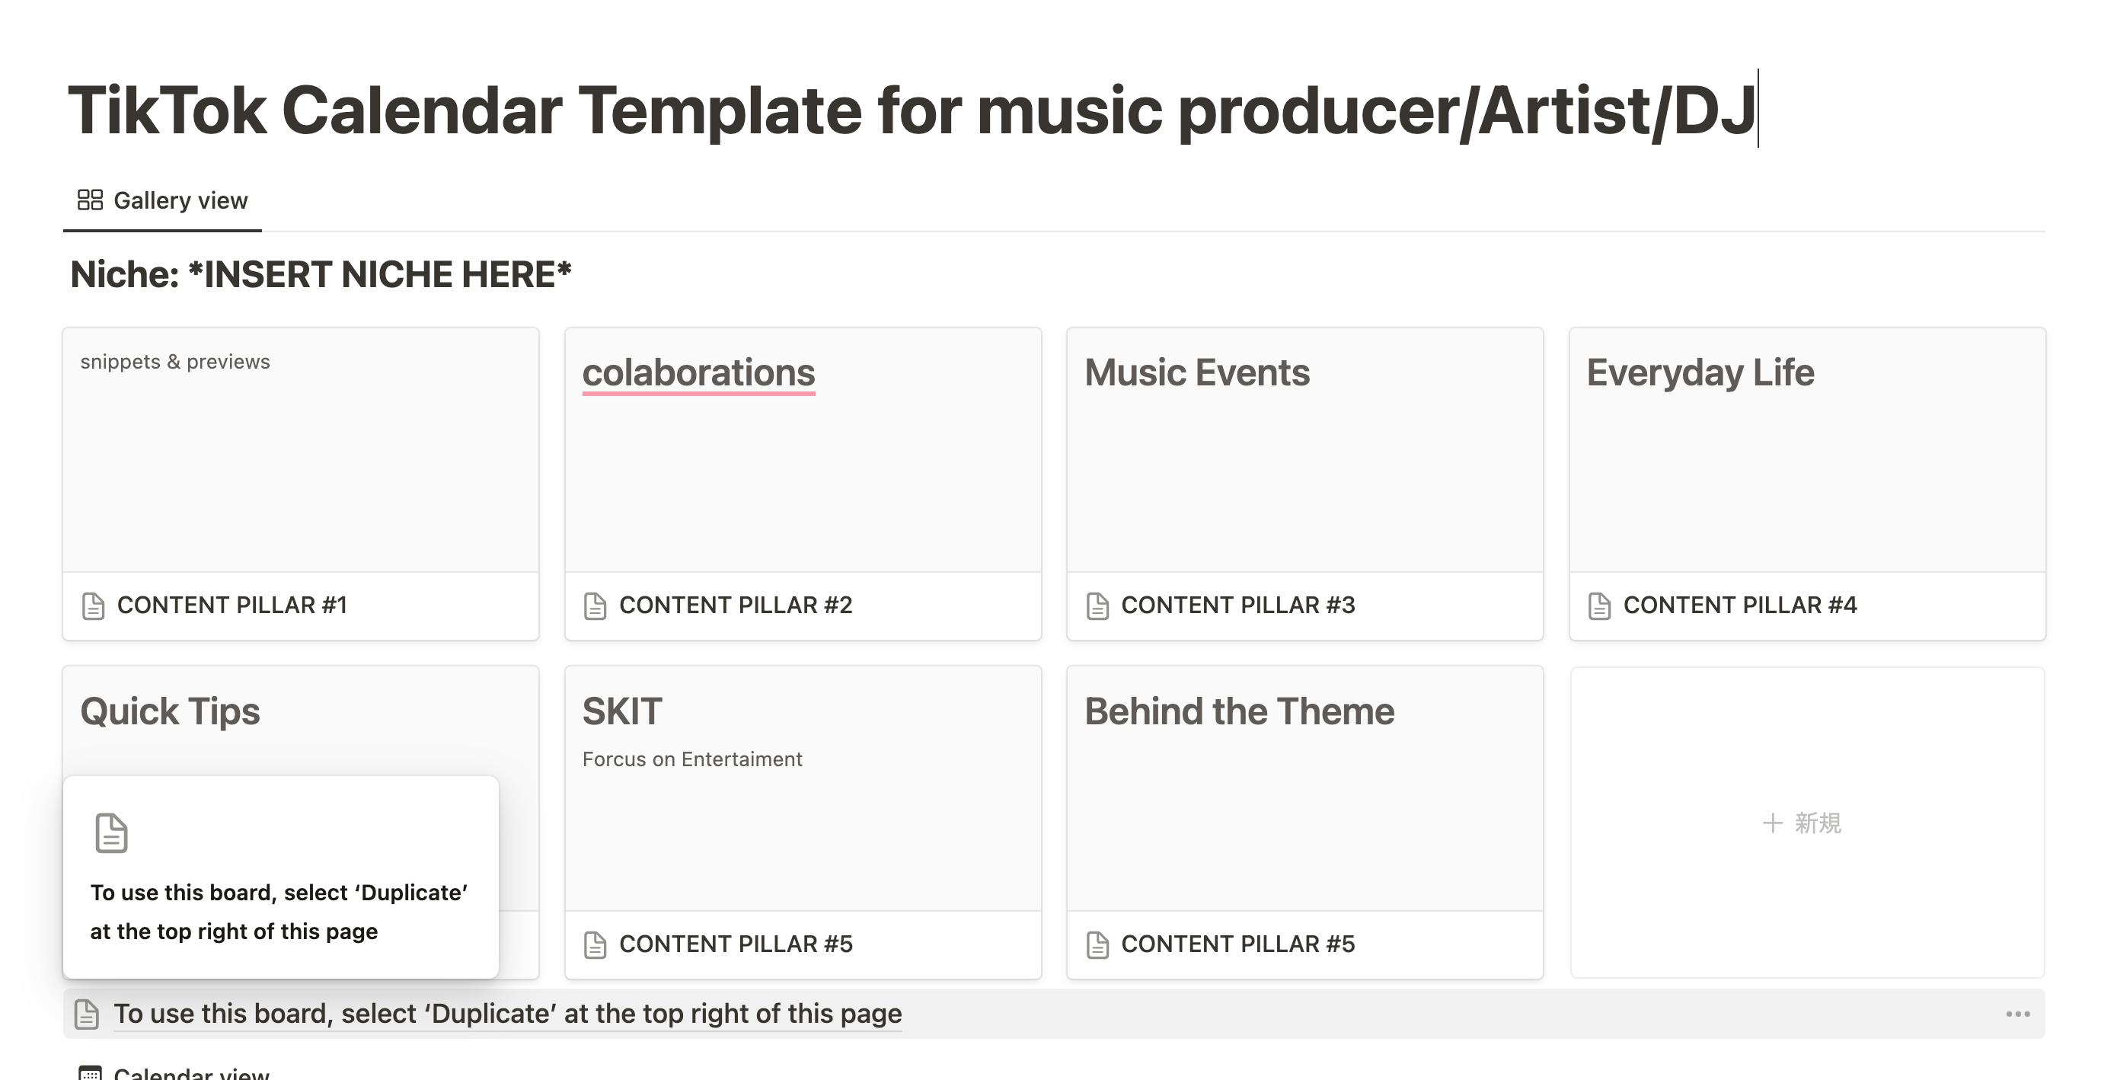Click page icon on SKIT card footer
Image resolution: width=2117 pixels, height=1080 pixels.
pos(595,944)
